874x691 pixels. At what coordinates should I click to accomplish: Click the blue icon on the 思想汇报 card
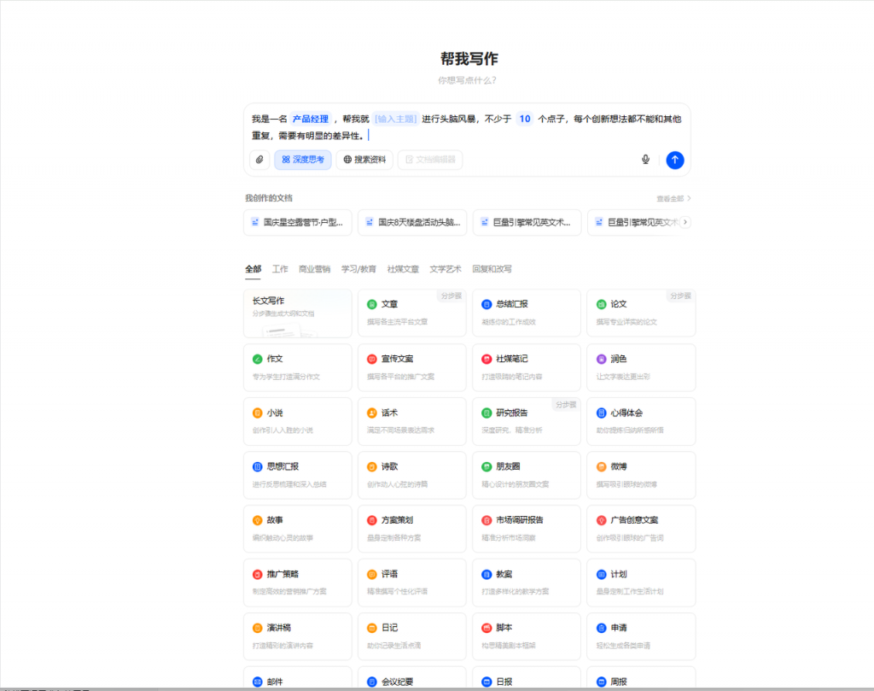tap(257, 467)
